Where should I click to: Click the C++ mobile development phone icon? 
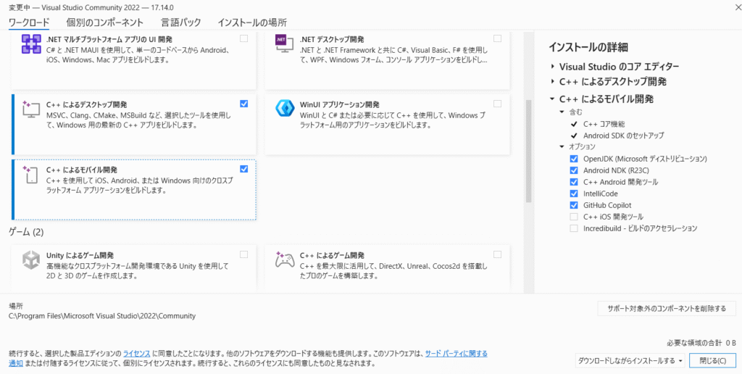click(32, 175)
